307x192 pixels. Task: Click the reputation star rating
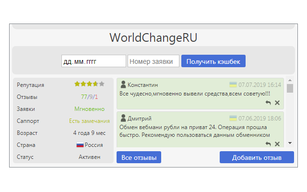tap(90, 84)
